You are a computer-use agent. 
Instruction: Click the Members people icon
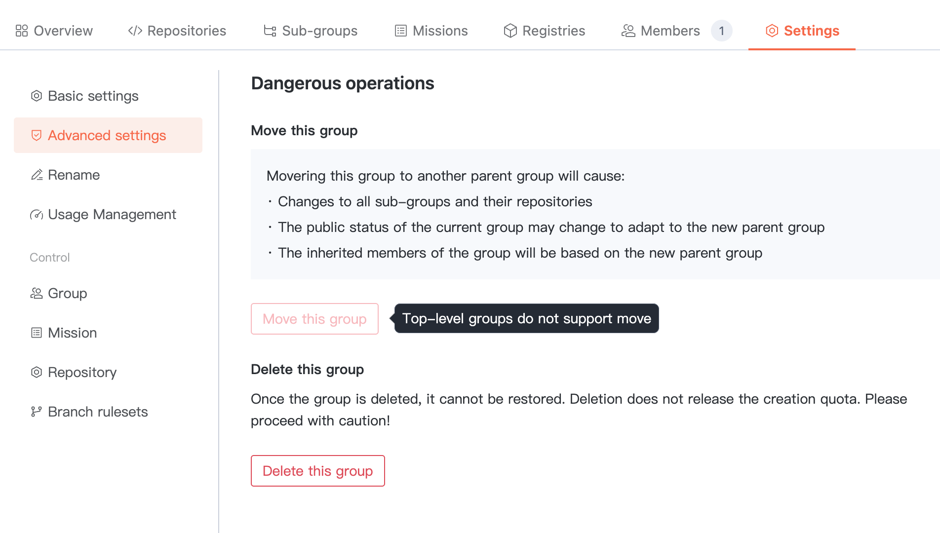point(628,31)
